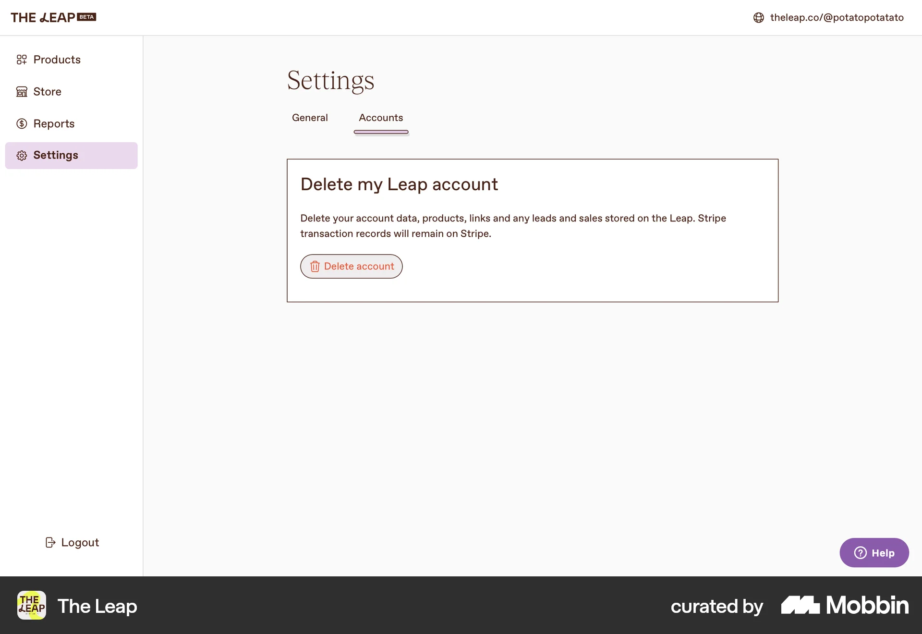922x634 pixels.
Task: Open Reports via the dollar-sign icon
Action: tap(22, 123)
